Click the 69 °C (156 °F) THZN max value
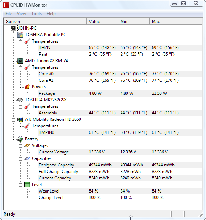 [x=165, y=48]
